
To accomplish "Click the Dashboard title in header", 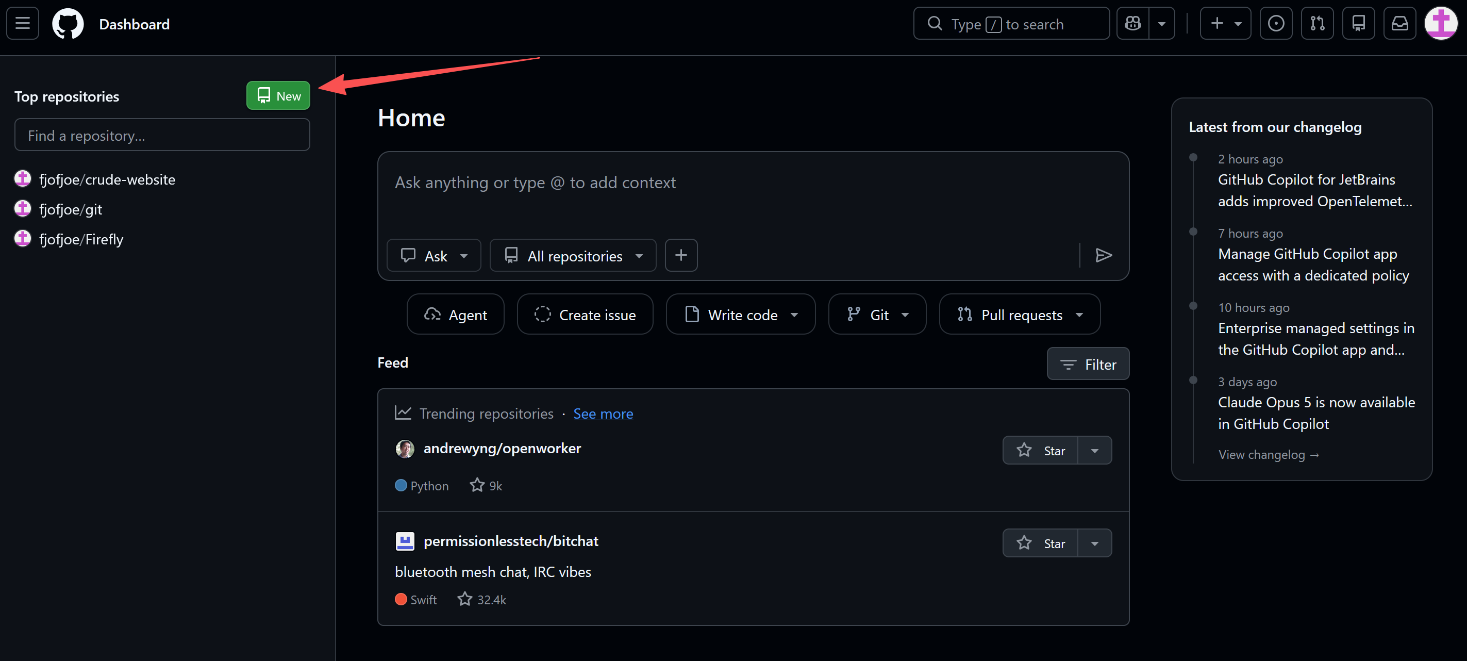I will [x=135, y=24].
